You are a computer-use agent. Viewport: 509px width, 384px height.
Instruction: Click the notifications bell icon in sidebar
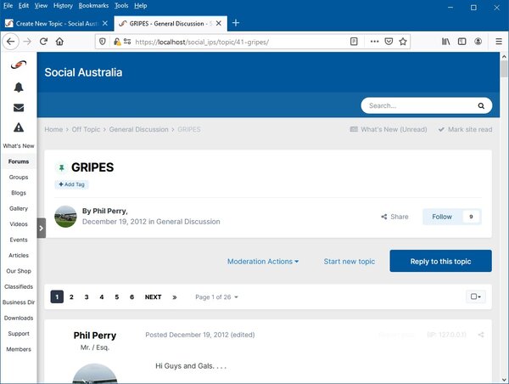pos(18,87)
